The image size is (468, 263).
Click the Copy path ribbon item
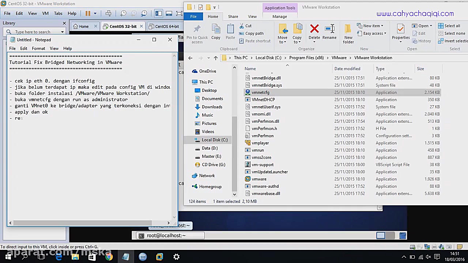click(251, 33)
